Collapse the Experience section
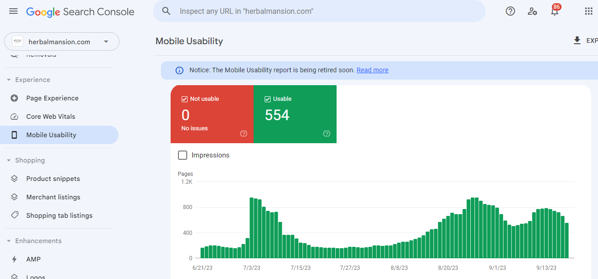The width and height of the screenshot is (598, 279). click(x=9, y=80)
